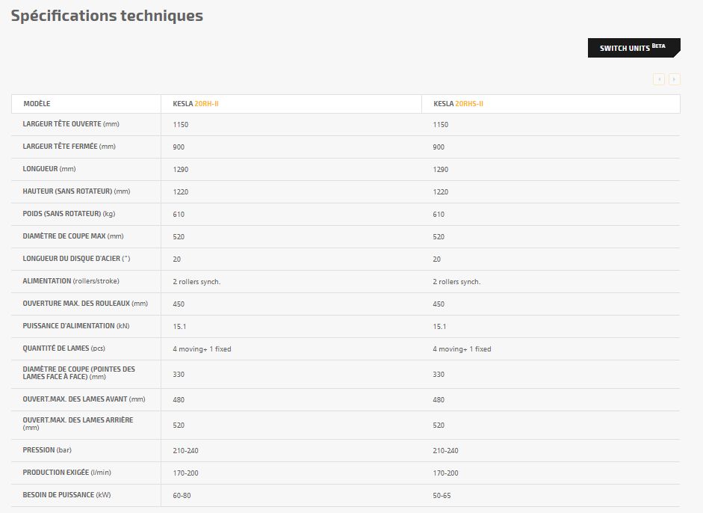Click the Largeur tête ouverte row label
This screenshot has height=513, width=703.
[71, 124]
